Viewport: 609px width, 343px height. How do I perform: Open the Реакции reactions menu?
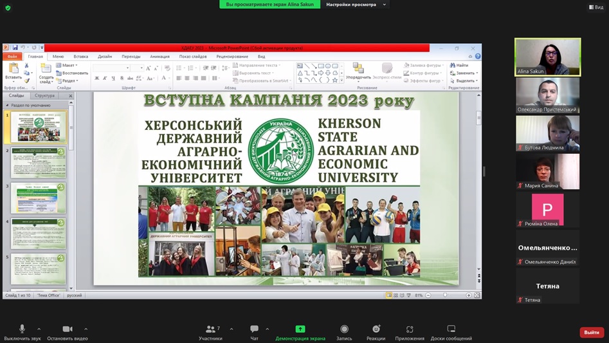pos(376,333)
